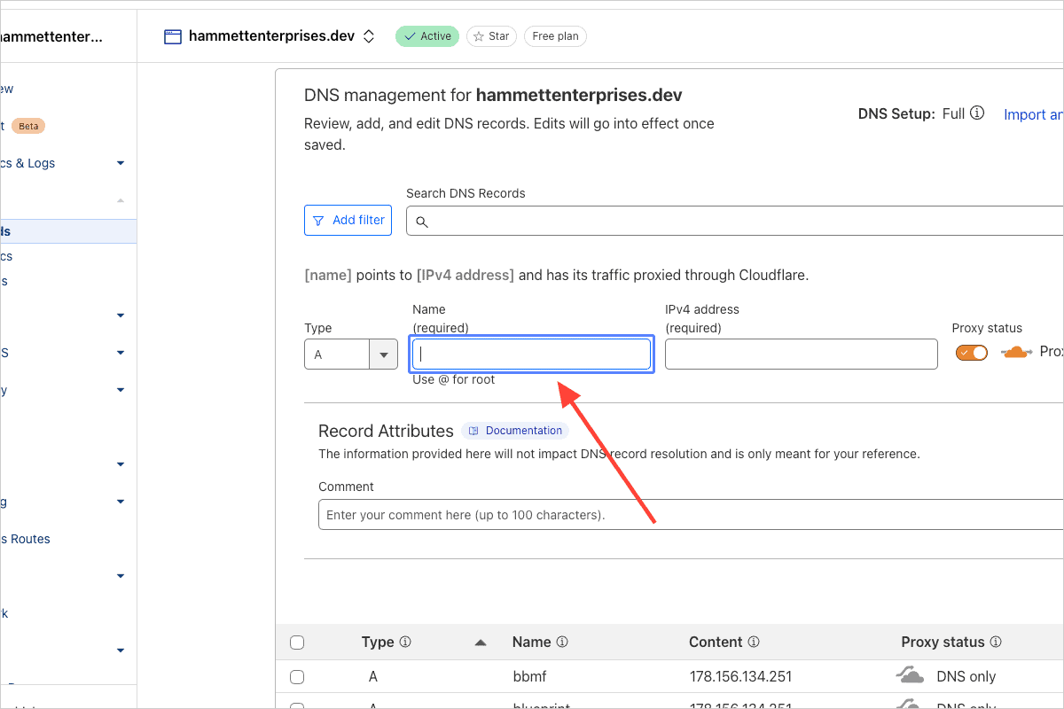Check the bbmf record checkbox
1064x709 pixels.
point(297,677)
